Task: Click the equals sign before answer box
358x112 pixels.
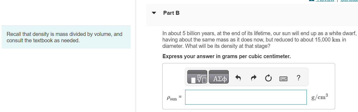Action: pyautogui.click(x=180, y=97)
